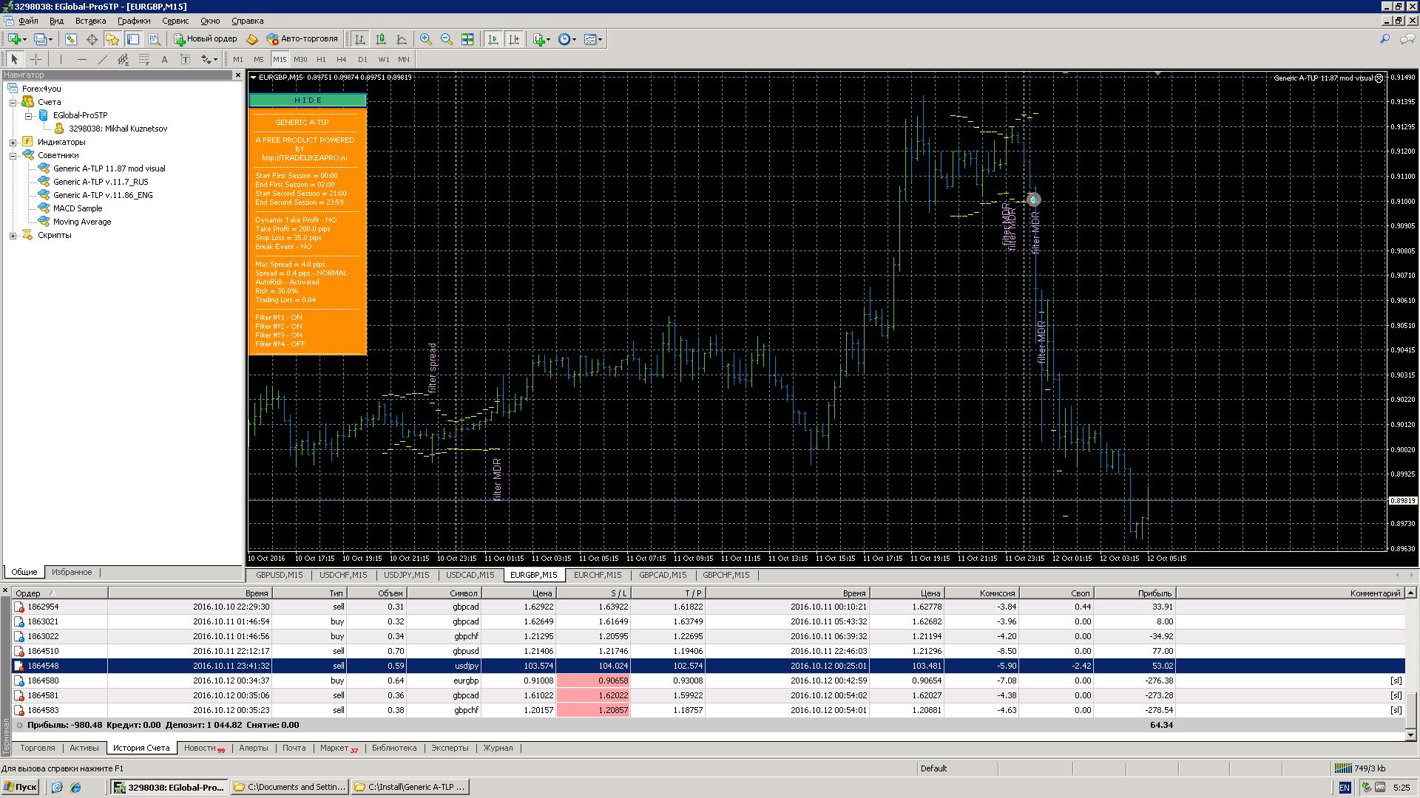Screen dimensions: 1420x798
Task: Open the Strategy Tester icon
Action: [154, 39]
